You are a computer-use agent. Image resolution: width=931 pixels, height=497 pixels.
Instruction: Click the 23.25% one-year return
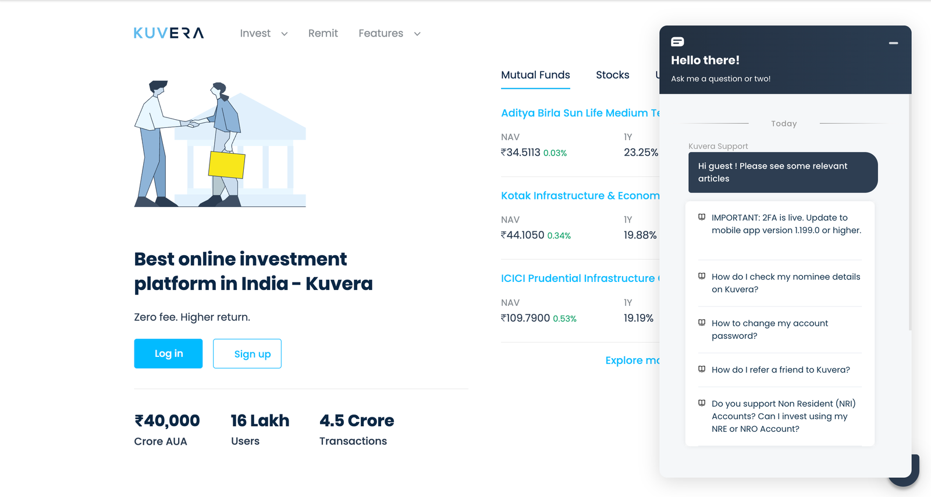[x=641, y=152]
